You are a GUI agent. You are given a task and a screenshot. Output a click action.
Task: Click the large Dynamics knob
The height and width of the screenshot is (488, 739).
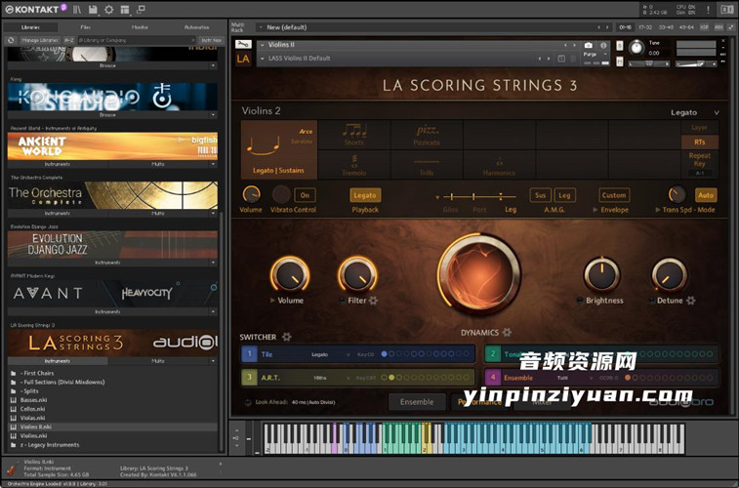click(479, 274)
